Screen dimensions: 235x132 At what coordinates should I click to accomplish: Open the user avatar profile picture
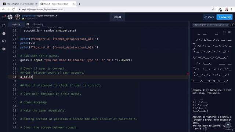[x=17, y=17]
